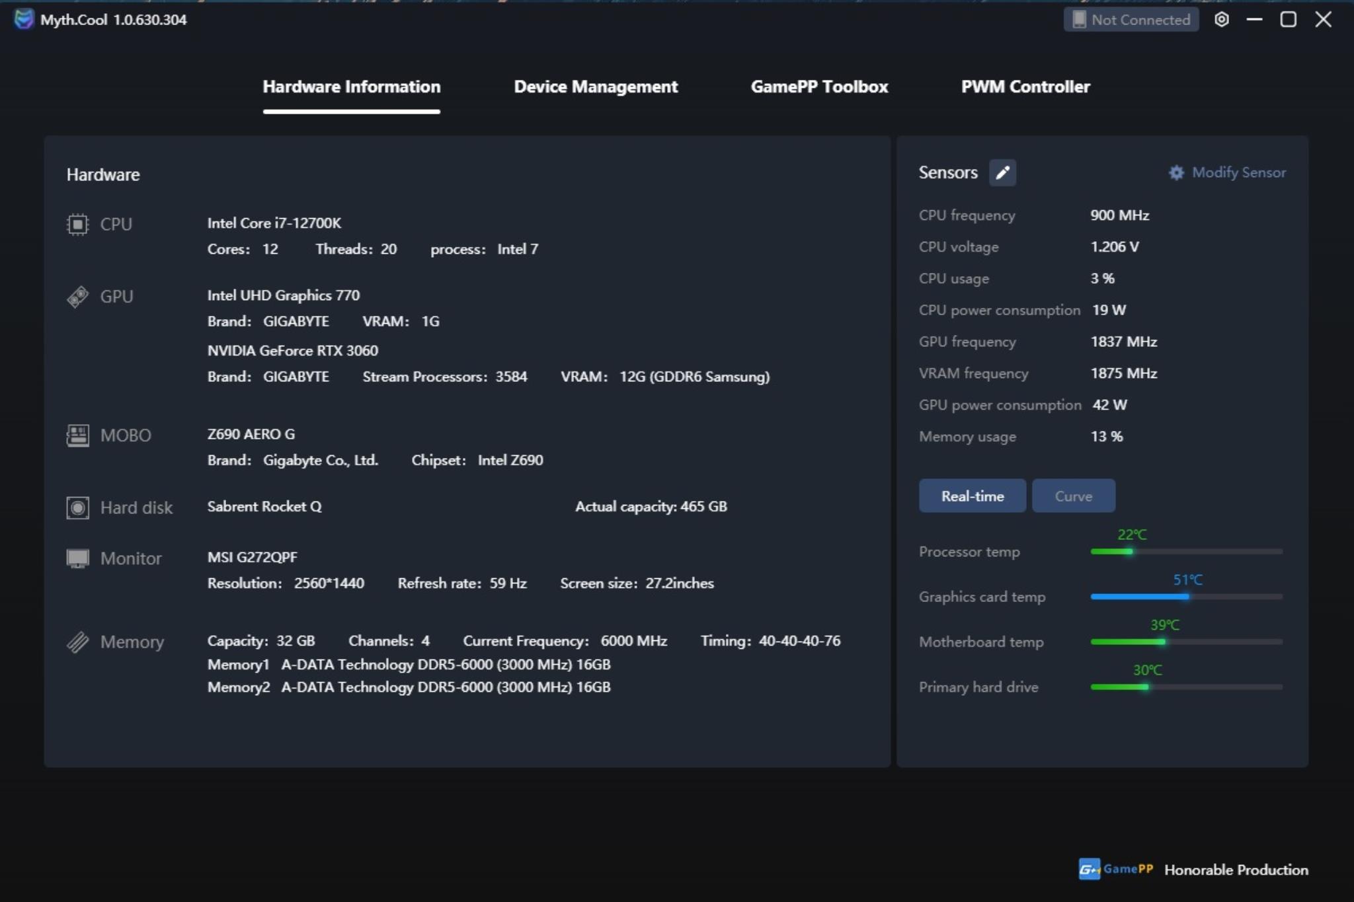The width and height of the screenshot is (1354, 902).
Task: Switch to the Hardware Information tab
Action: coord(351,87)
